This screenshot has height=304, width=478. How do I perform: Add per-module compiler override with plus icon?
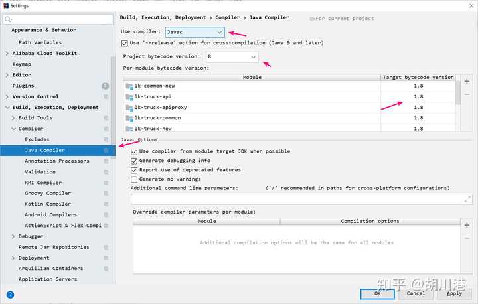467,225
